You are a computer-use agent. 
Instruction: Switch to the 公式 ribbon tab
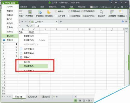coord(34,7)
